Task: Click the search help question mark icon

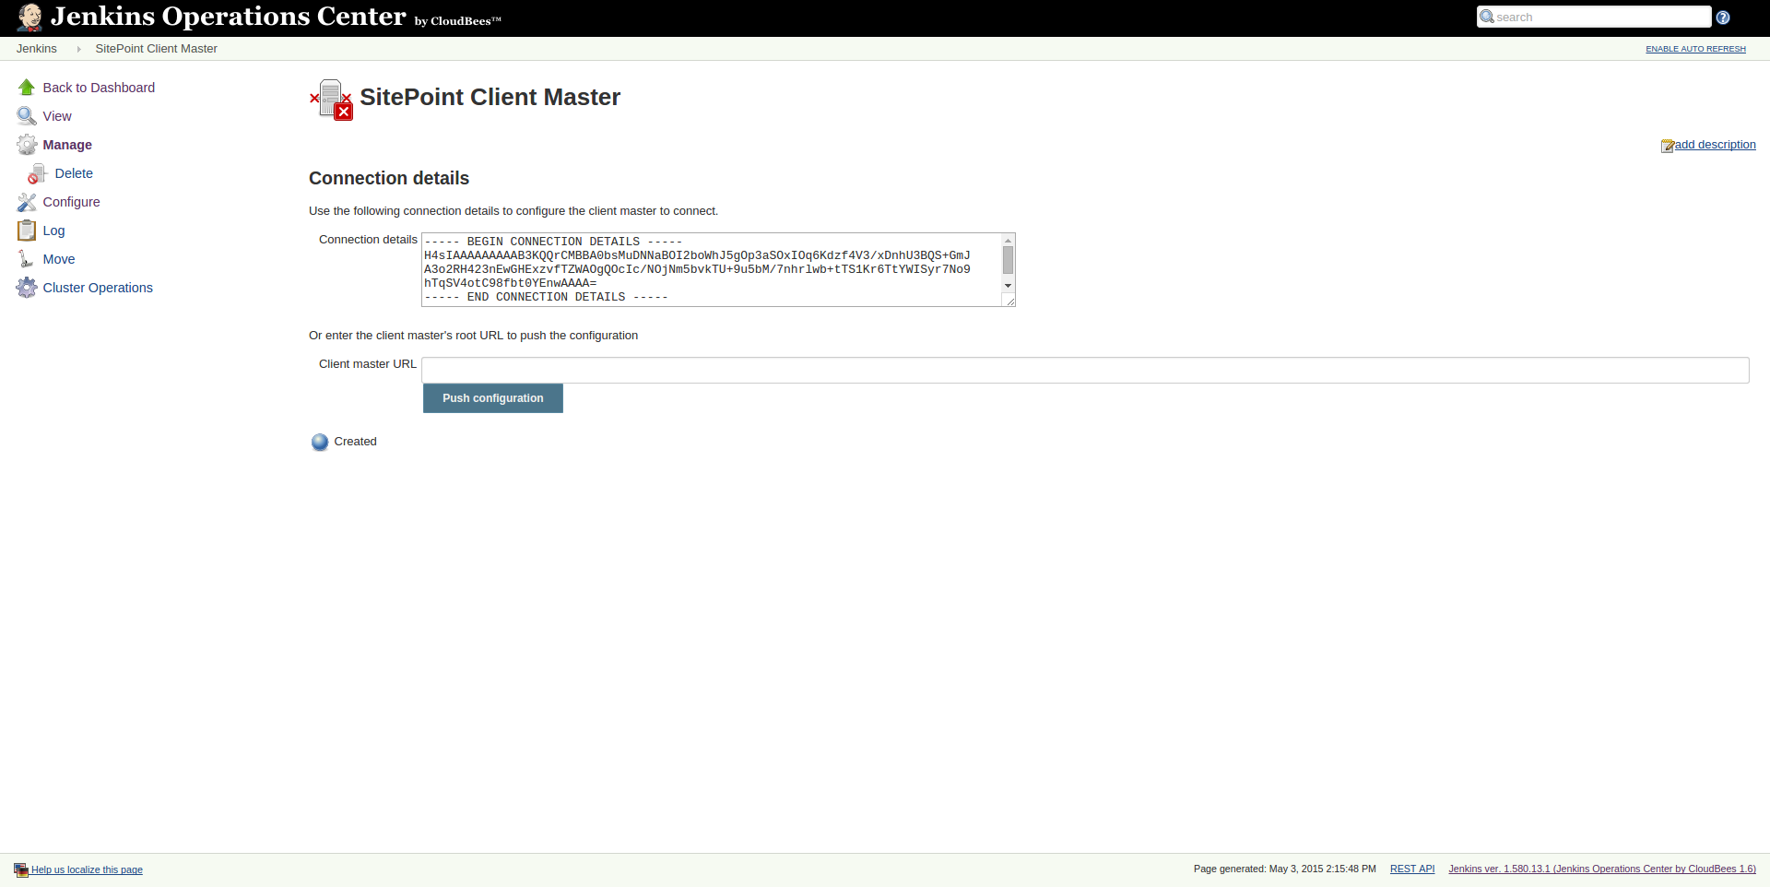Action: click(1723, 18)
